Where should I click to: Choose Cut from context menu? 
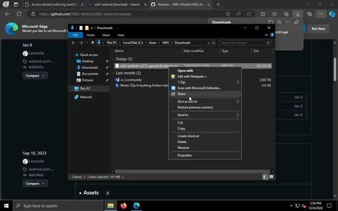(x=205, y=123)
